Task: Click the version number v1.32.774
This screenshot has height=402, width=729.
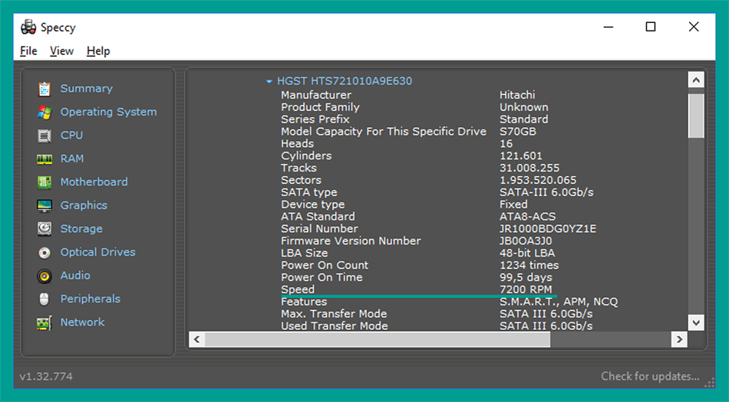Action: tap(46, 376)
